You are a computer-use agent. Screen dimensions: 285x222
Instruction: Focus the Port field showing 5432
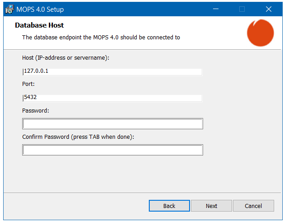[x=112, y=98]
